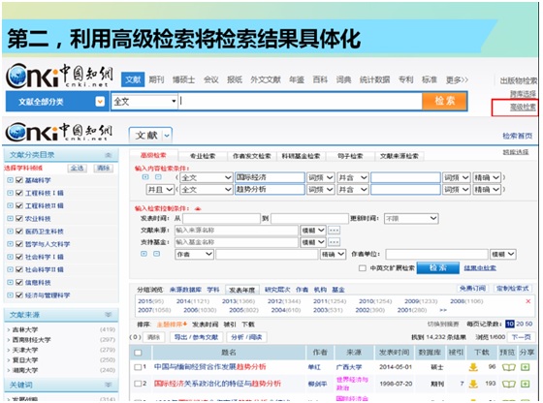The height and width of the screenshot is (403, 543).
Task: Toggle the 哲学与人文科学 checkbox
Action: pyautogui.click(x=19, y=244)
